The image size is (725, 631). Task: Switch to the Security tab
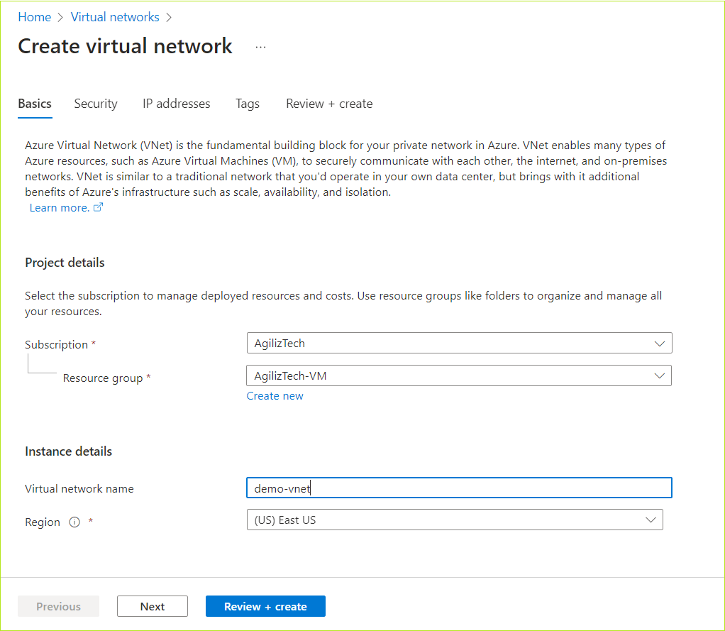click(x=95, y=104)
